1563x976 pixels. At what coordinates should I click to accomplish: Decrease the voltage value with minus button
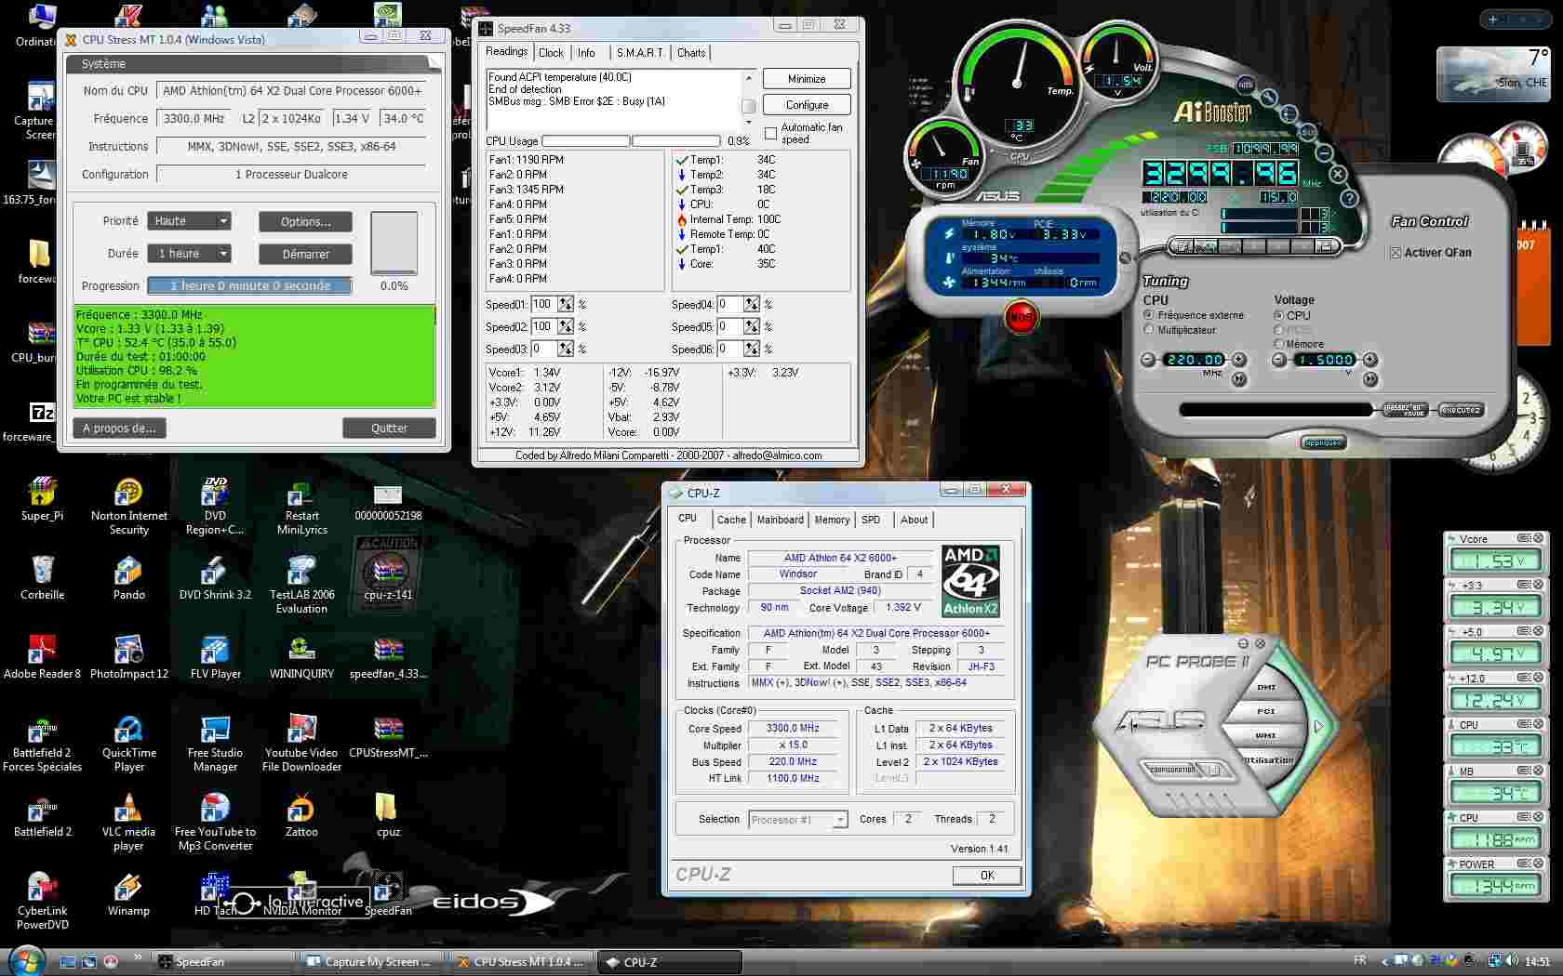[x=1280, y=360]
